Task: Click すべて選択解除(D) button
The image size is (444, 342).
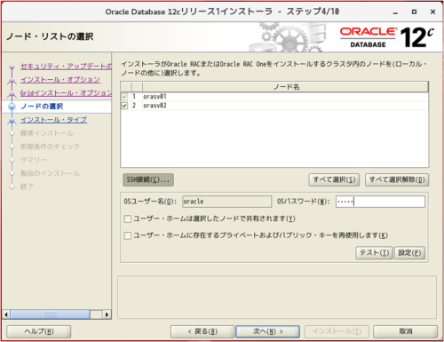Action: click(397, 179)
